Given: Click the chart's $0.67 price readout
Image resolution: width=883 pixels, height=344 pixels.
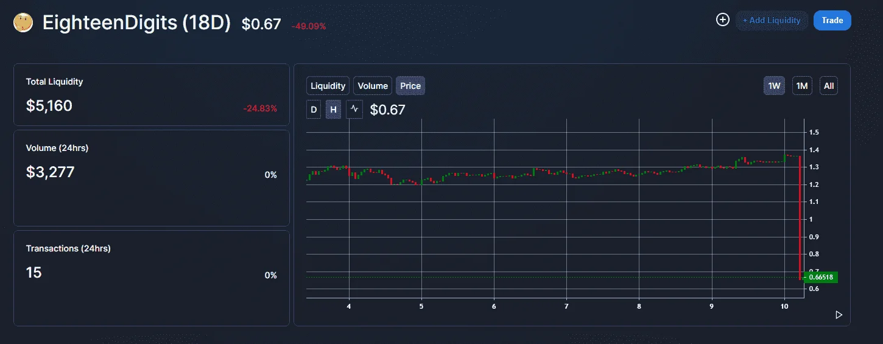Looking at the screenshot, I should (387, 110).
